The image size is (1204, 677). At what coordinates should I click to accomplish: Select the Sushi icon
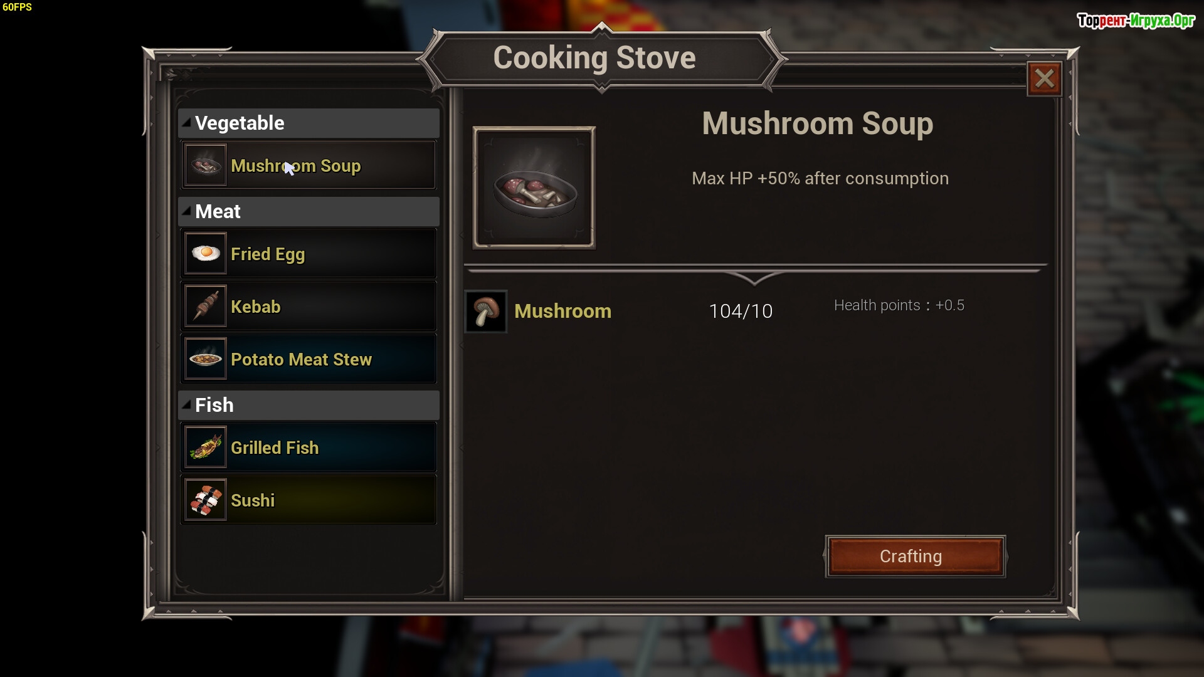206,500
